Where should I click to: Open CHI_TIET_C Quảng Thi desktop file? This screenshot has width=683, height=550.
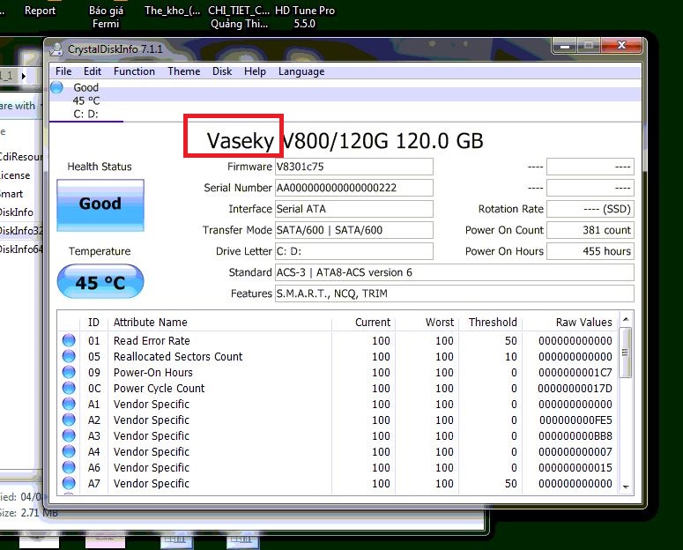[x=239, y=17]
